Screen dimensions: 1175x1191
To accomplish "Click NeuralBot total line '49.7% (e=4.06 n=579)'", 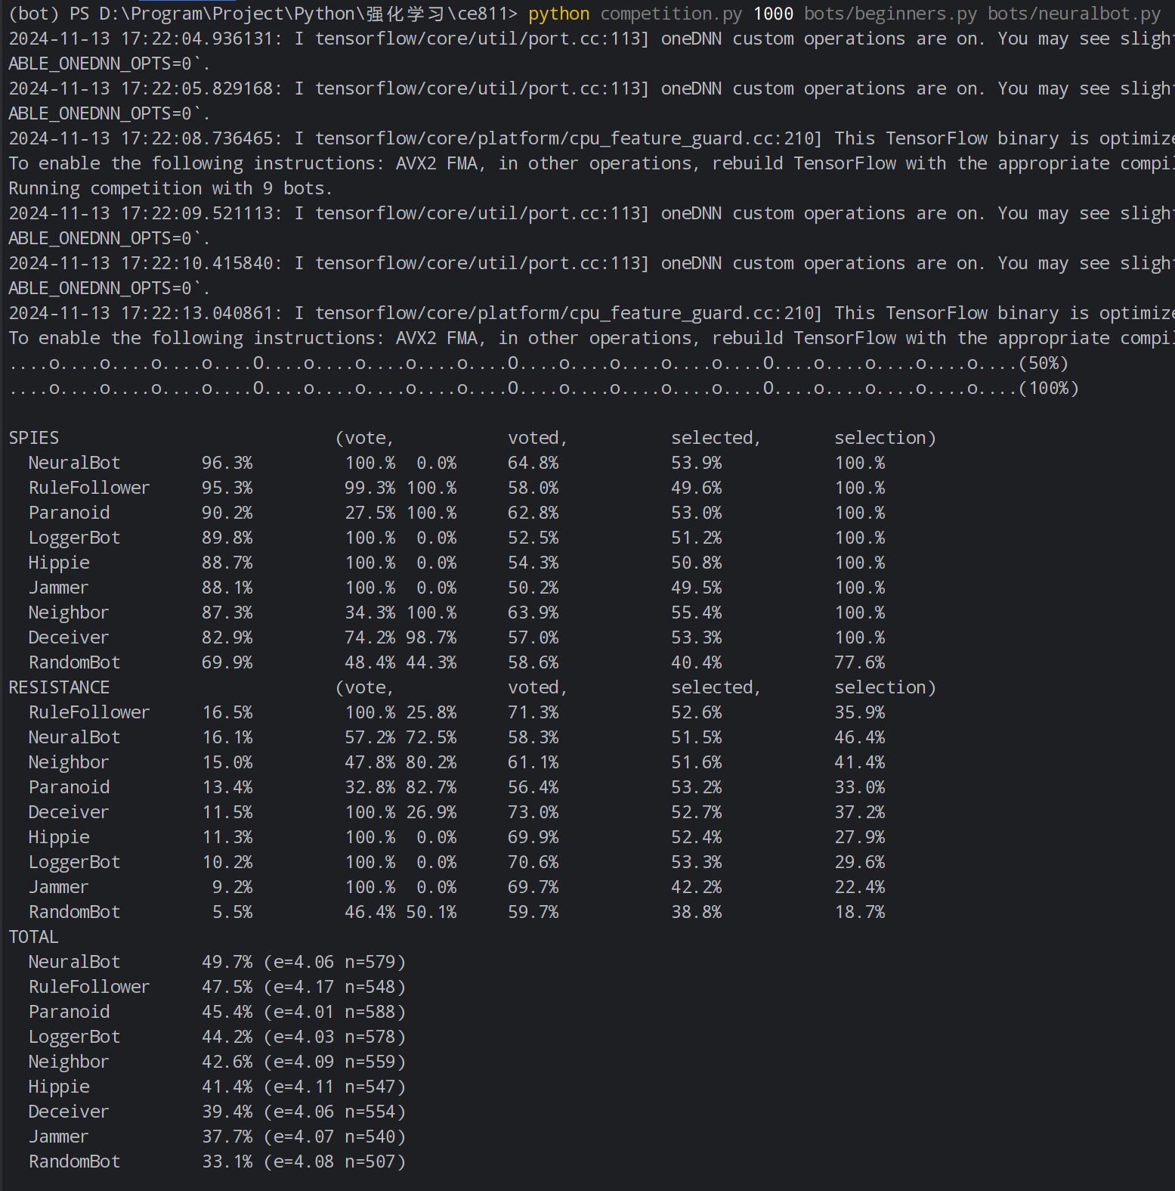I will click(304, 962).
